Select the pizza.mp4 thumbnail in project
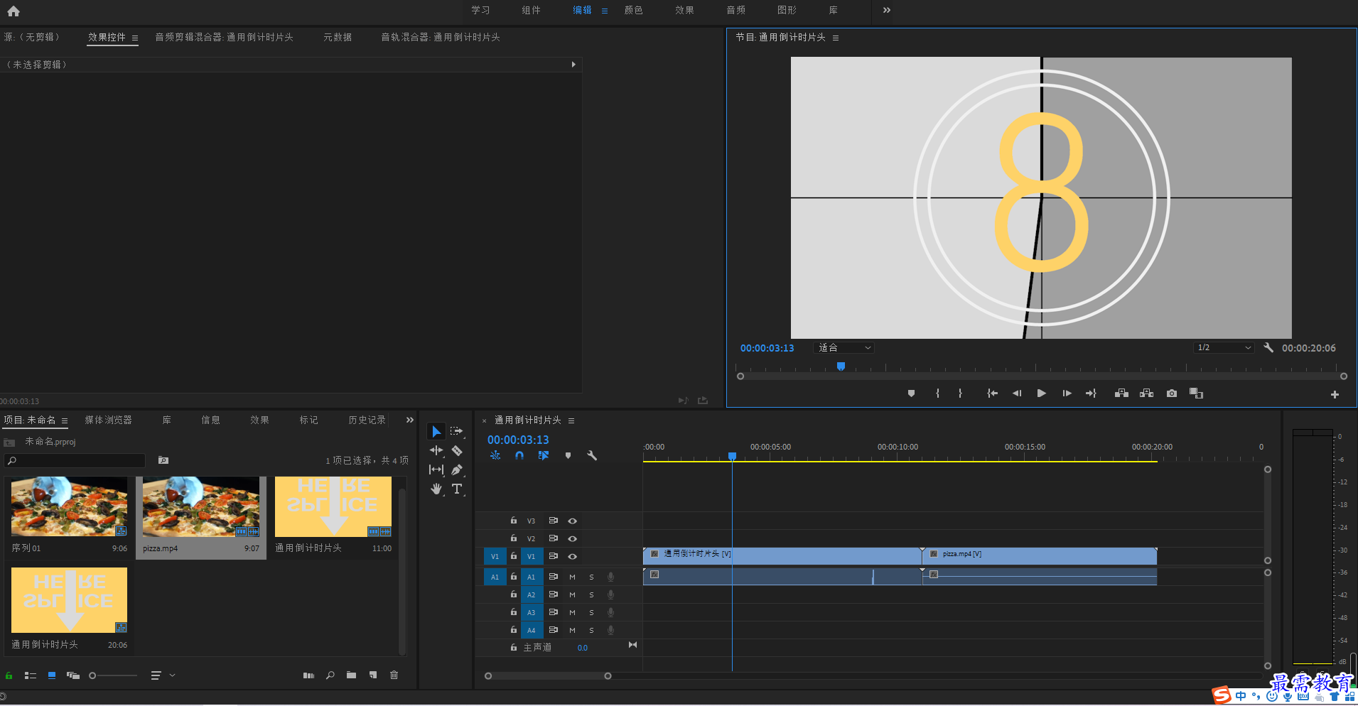 201,506
